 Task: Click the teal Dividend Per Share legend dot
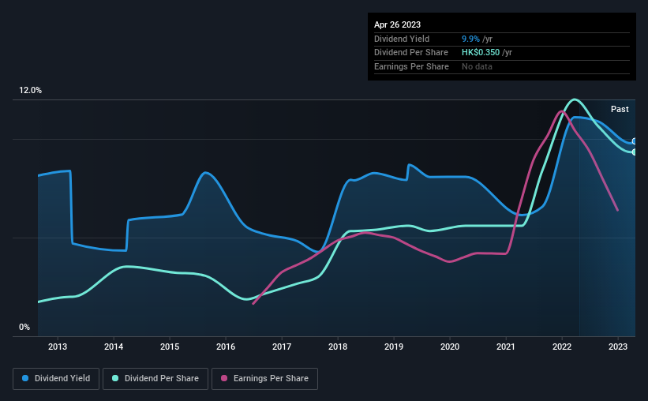click(x=115, y=378)
